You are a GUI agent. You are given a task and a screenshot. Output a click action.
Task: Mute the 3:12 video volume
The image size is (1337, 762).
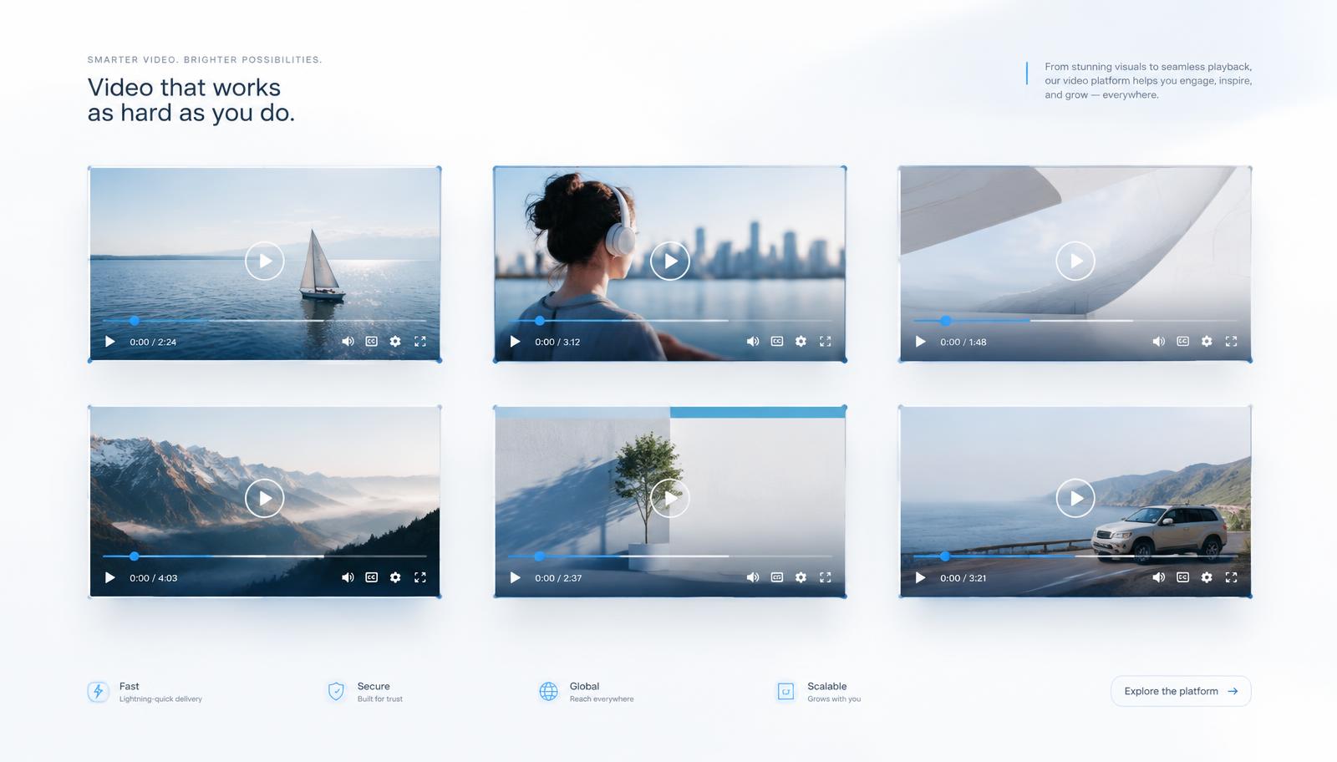click(x=753, y=342)
